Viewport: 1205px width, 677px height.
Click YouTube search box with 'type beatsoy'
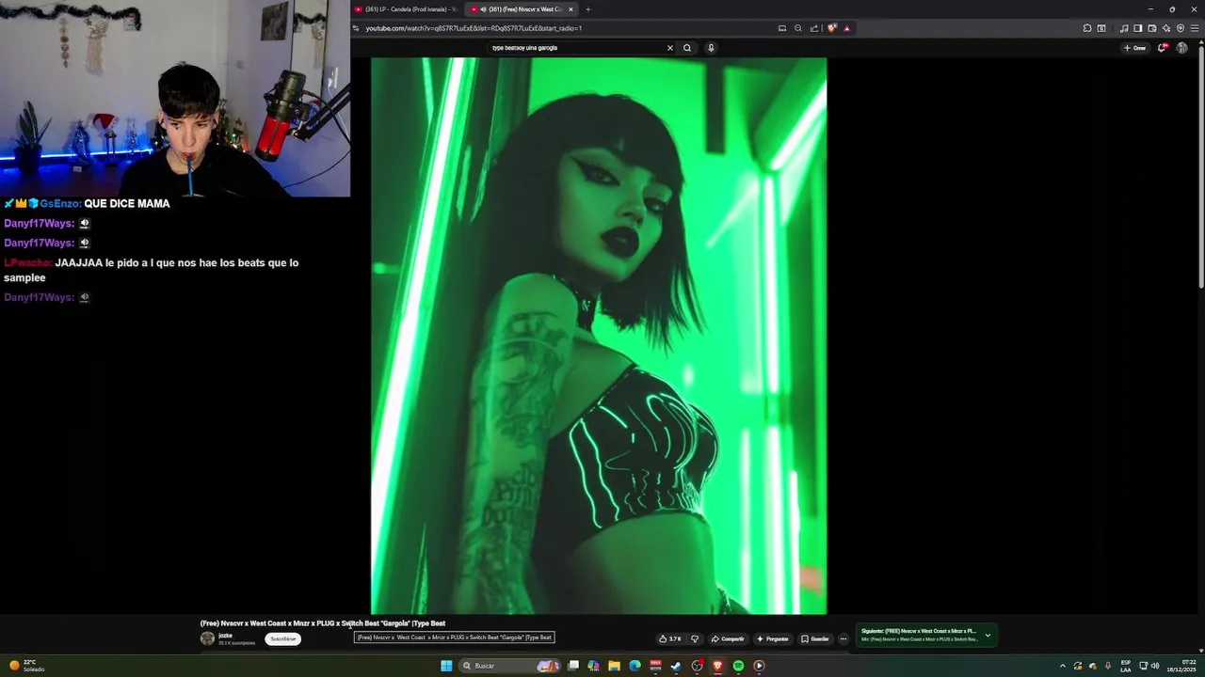(x=576, y=48)
